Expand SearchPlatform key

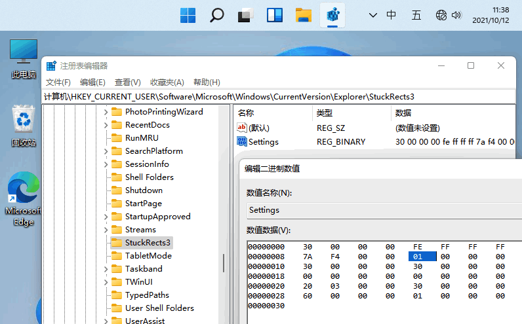coord(106,151)
